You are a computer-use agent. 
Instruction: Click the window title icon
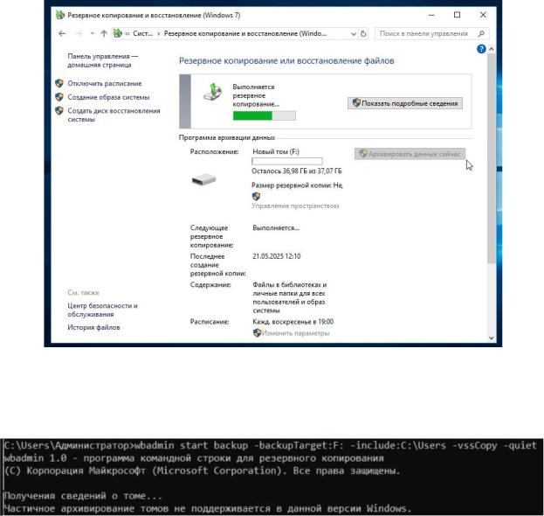click(60, 15)
